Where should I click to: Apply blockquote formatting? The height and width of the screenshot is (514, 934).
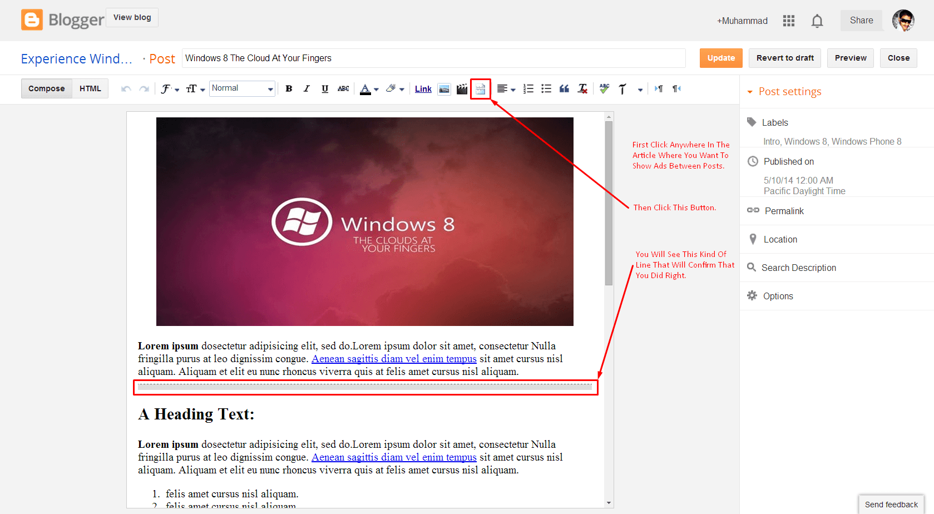(x=564, y=89)
